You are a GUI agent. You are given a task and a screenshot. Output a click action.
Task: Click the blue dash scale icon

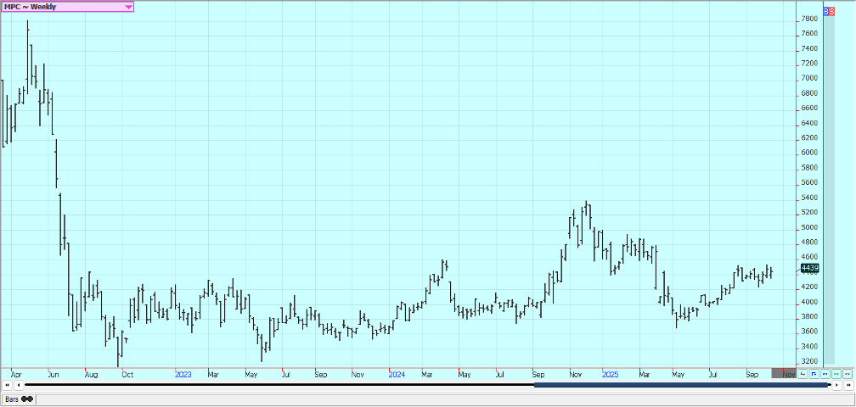coord(825,373)
